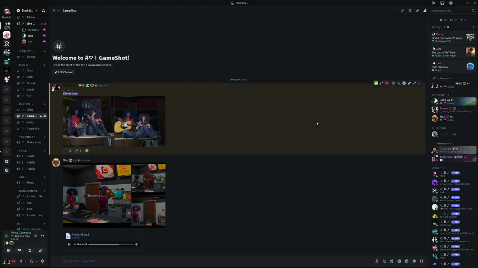Open more message options ellipsis
Image resolution: width=478 pixels, height=268 pixels.
pyautogui.click(x=420, y=83)
